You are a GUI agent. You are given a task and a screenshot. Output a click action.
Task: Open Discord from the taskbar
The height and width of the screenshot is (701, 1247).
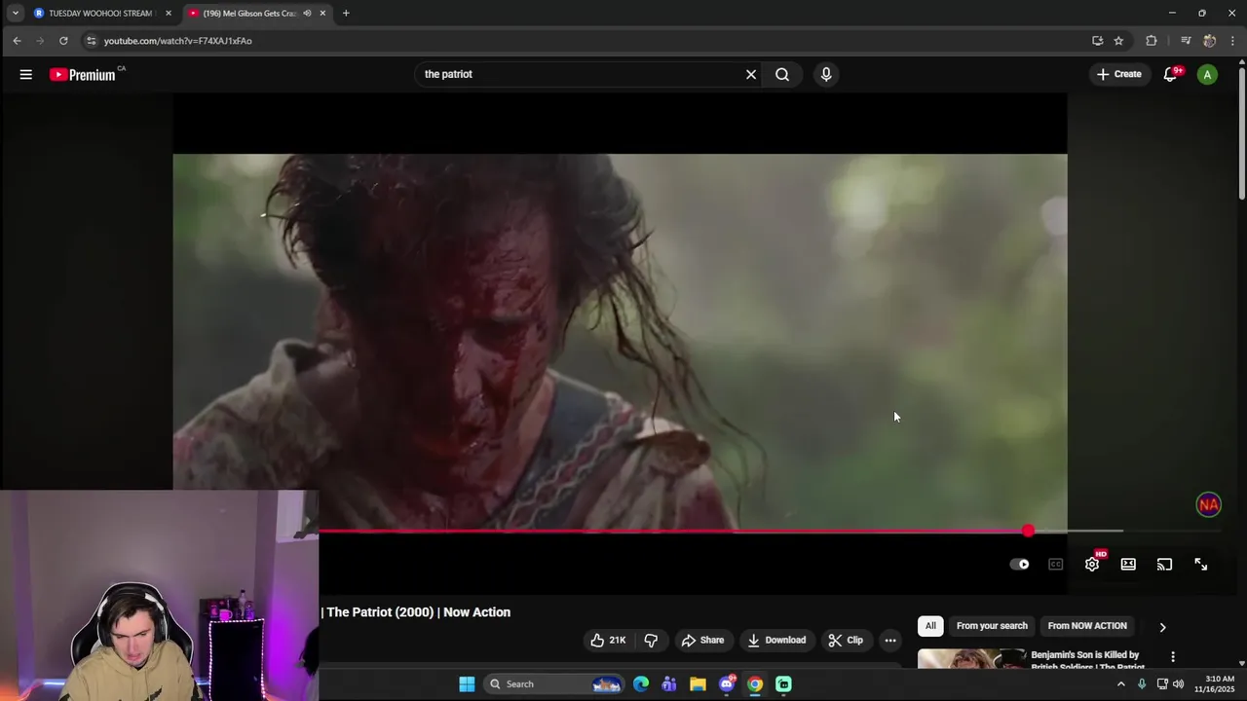pyautogui.click(x=727, y=684)
